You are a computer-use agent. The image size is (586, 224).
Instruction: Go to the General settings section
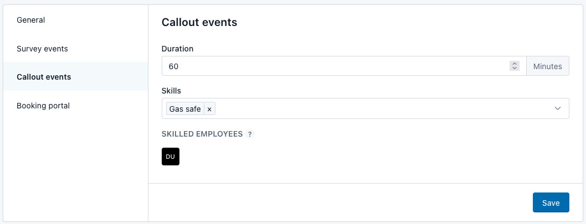(x=30, y=20)
